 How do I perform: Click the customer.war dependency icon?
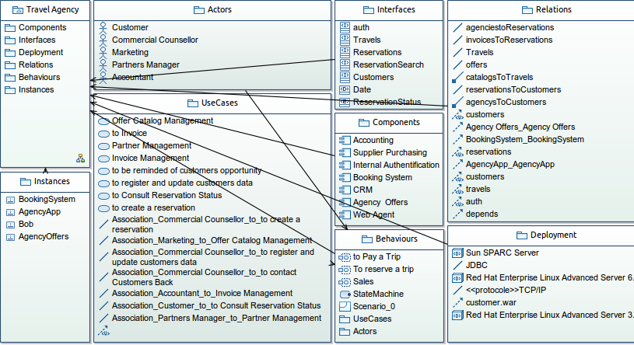(x=457, y=302)
